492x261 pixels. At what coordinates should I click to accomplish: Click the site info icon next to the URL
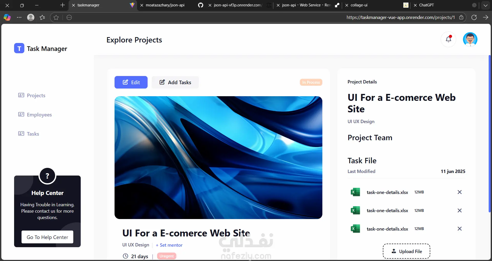[x=461, y=17]
